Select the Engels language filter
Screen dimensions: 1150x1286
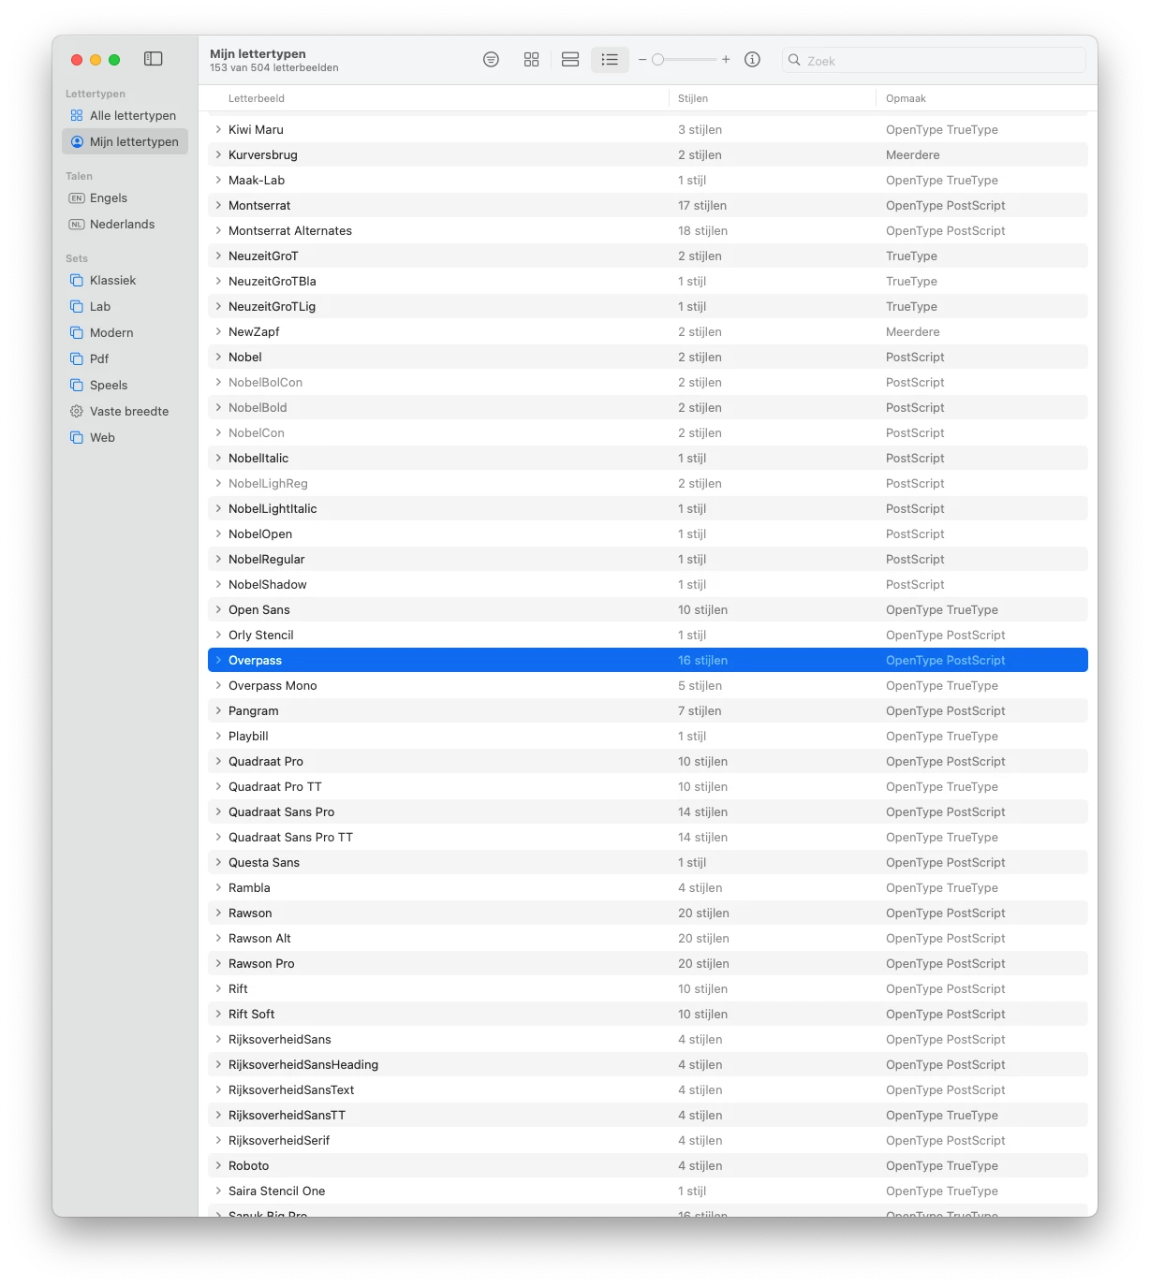click(x=125, y=197)
